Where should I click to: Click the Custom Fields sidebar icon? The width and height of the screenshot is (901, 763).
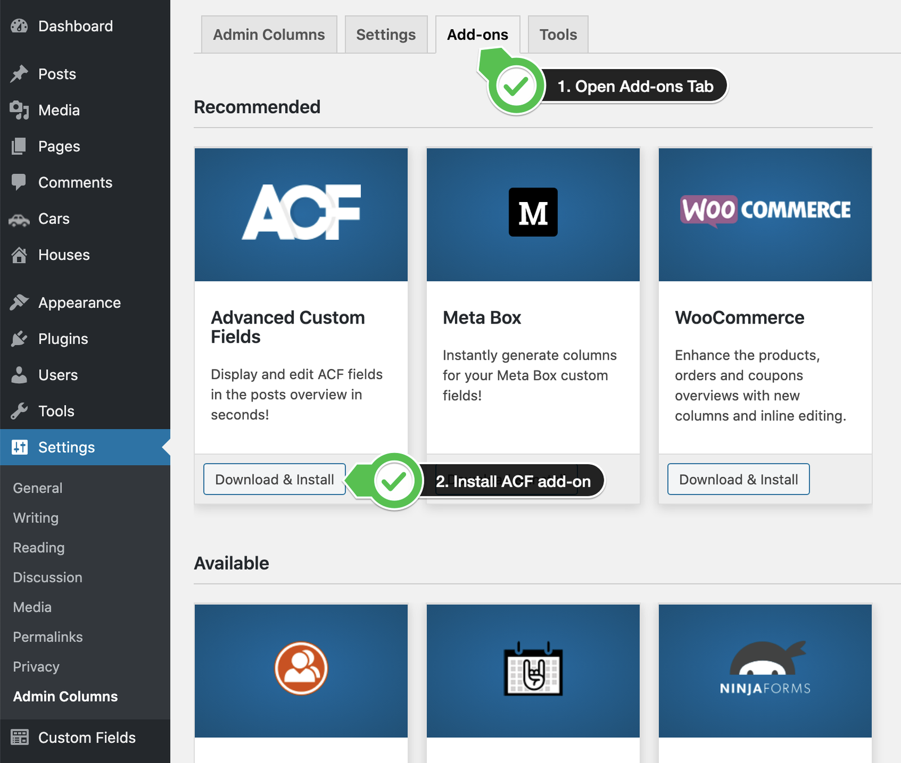[x=19, y=737]
